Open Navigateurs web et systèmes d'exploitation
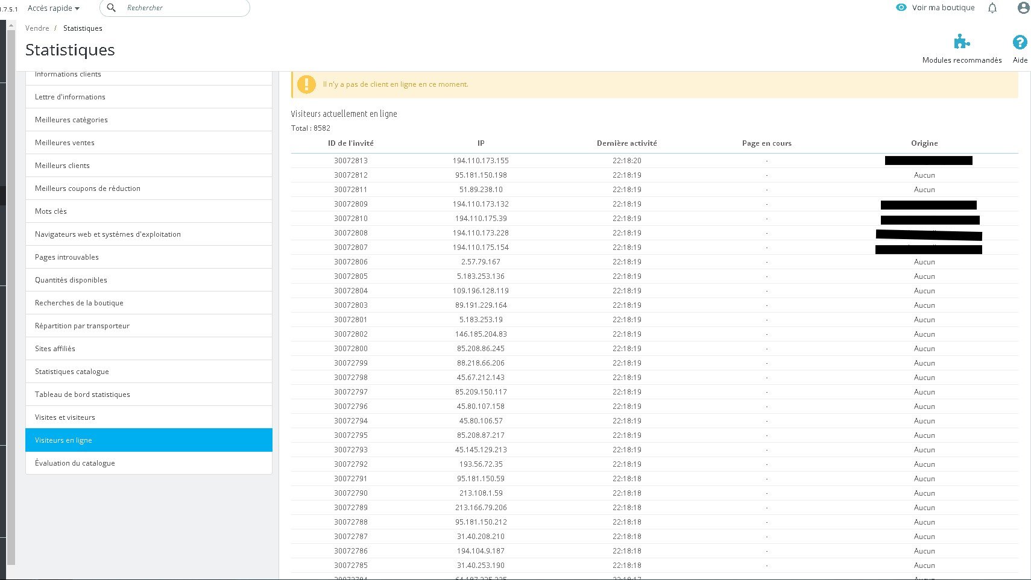This screenshot has width=1031, height=580. (x=149, y=234)
